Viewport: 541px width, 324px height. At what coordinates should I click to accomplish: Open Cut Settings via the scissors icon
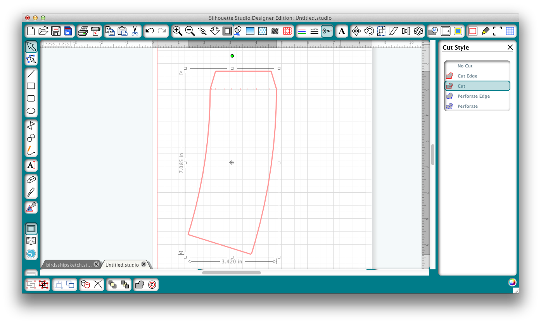coord(327,31)
